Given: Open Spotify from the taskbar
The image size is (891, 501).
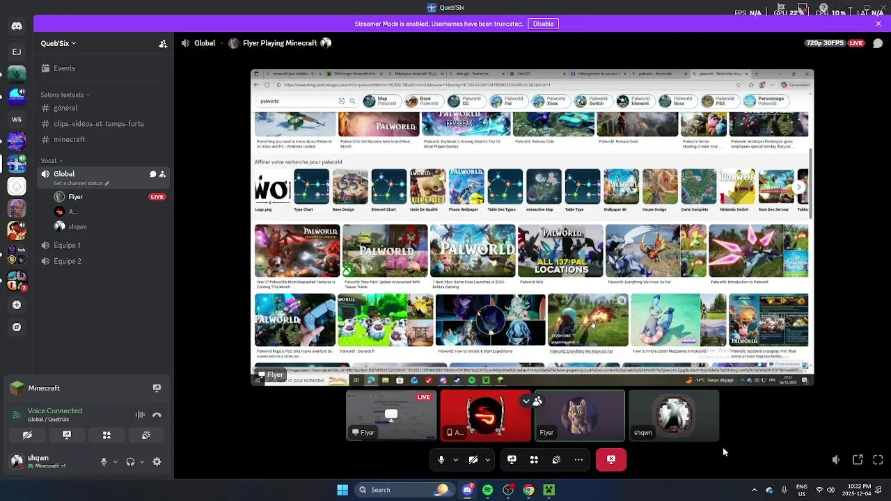Looking at the screenshot, I should coord(487,490).
